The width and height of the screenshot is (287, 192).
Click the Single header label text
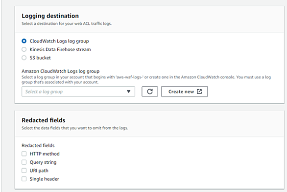tap(44, 179)
